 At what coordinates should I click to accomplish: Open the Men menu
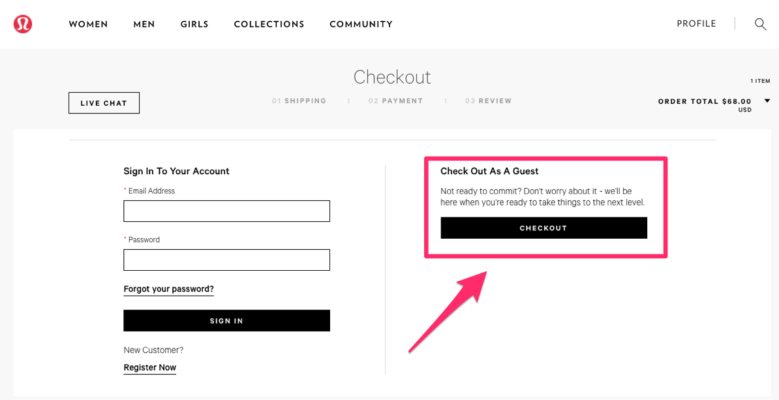pos(144,24)
